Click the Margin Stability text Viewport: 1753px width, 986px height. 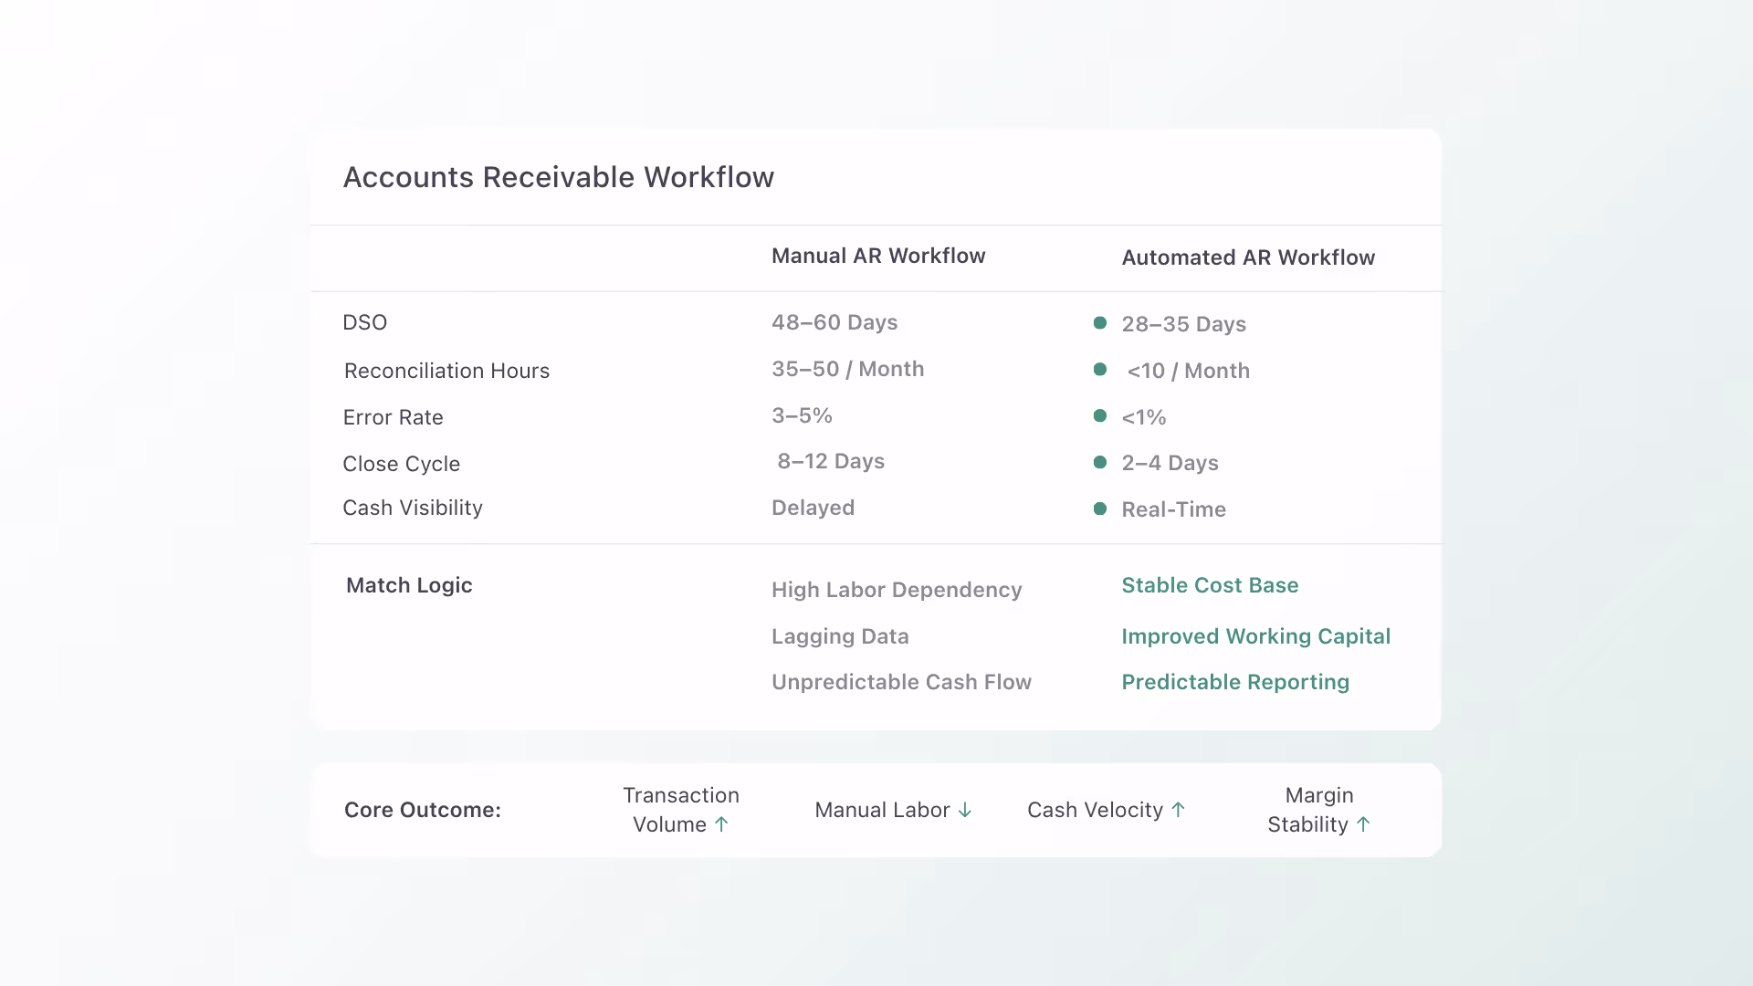1310,810
